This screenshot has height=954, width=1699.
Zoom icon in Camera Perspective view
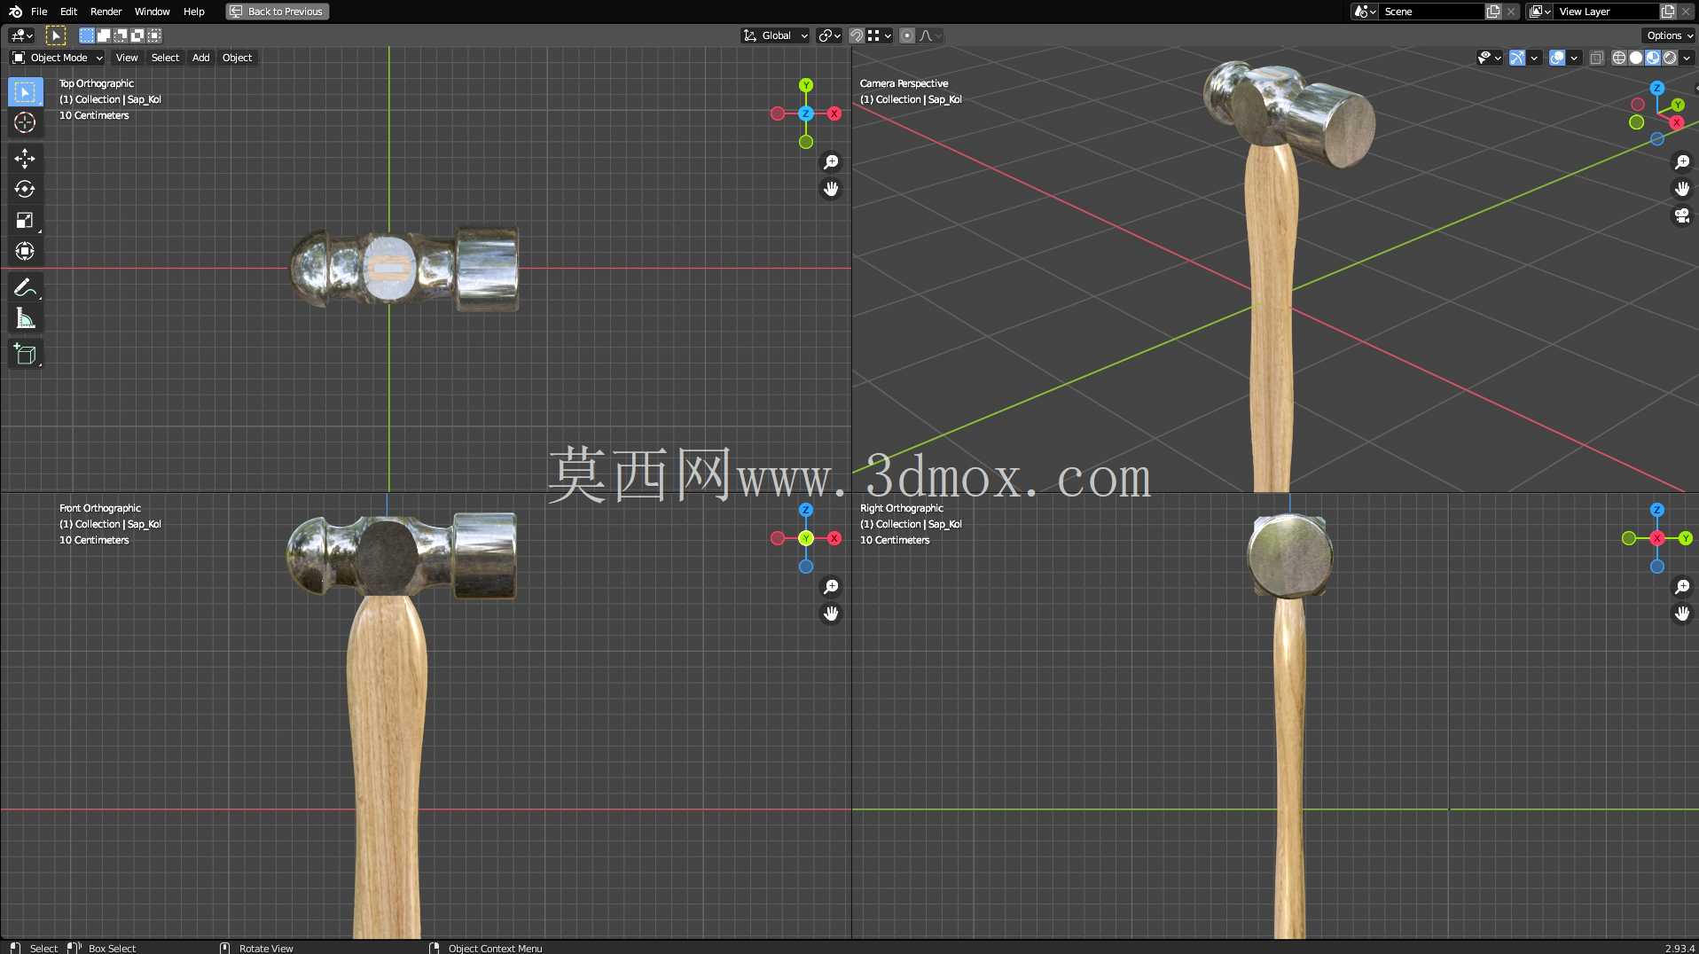tap(1682, 162)
